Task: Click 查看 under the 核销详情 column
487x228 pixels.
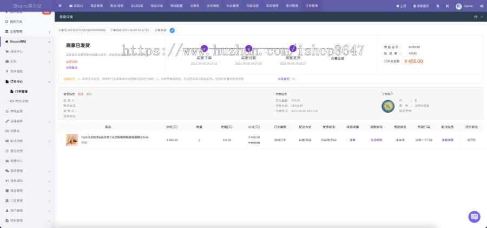Action: pos(352,140)
